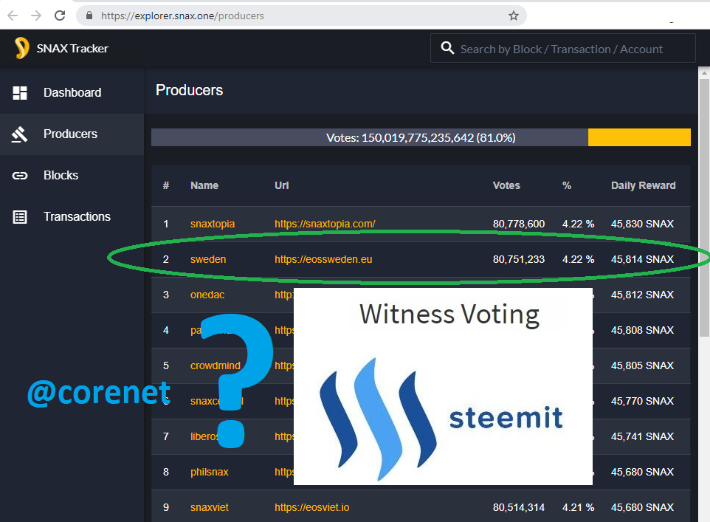Click reward 45,741 SNAX
This screenshot has width=710, height=522.
[x=642, y=436]
